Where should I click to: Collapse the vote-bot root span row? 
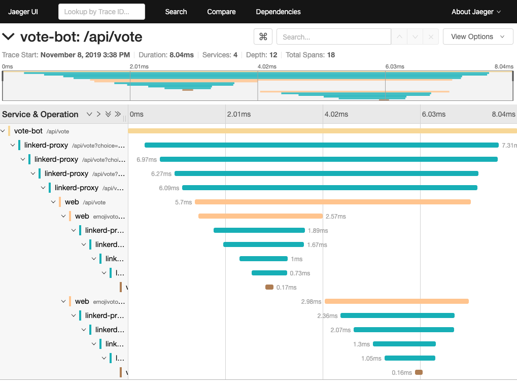(x=3, y=131)
